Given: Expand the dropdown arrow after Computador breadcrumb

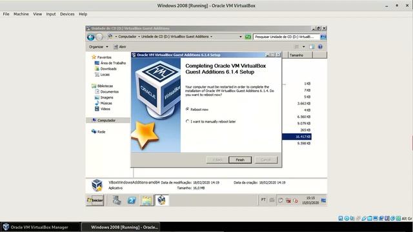Looking at the screenshot, I should 139,37.
